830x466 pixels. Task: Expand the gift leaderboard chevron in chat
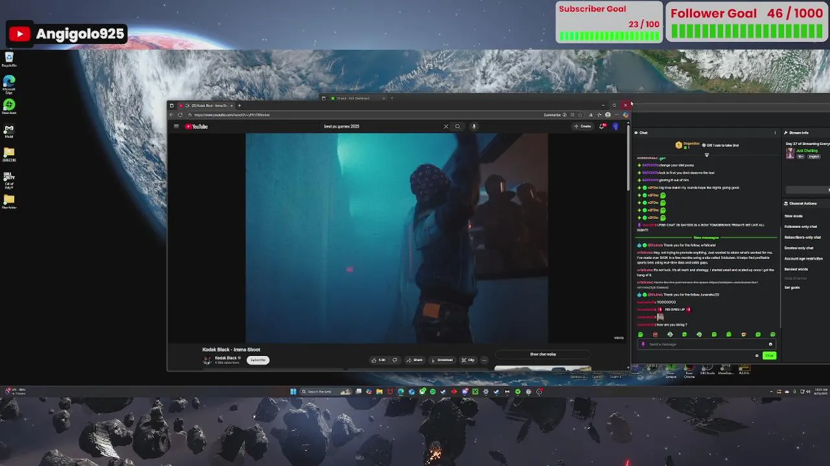pyautogui.click(x=707, y=155)
